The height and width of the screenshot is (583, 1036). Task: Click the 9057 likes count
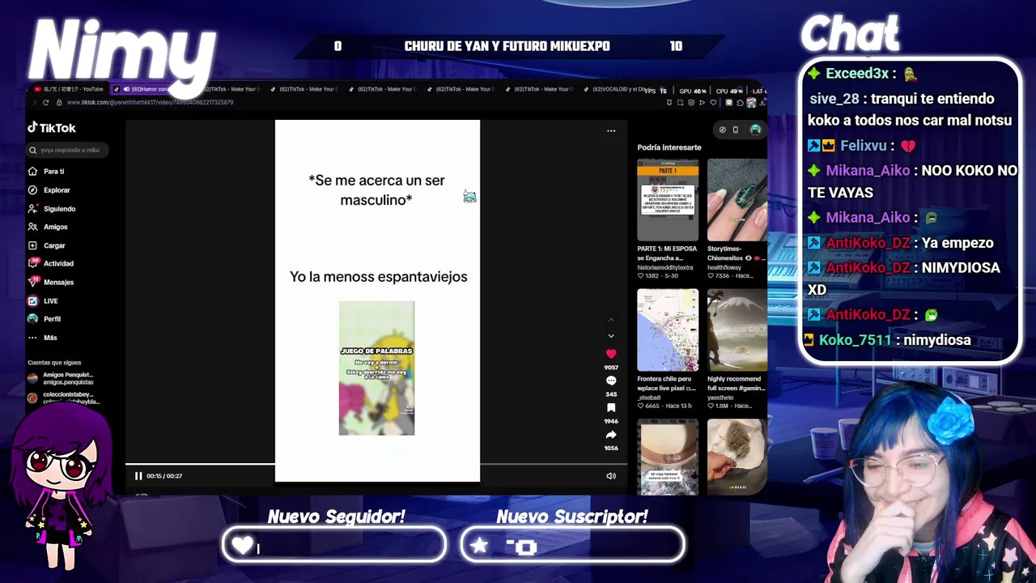tap(611, 368)
